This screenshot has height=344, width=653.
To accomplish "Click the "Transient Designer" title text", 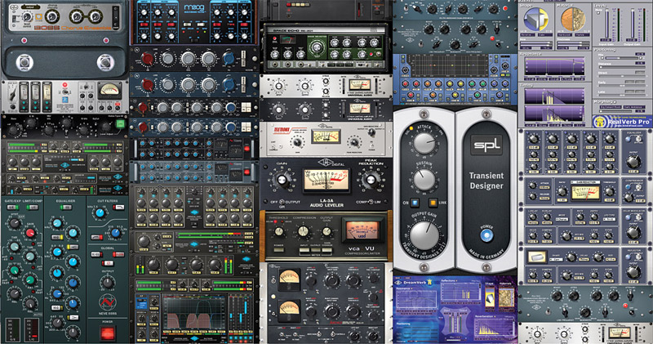I will point(486,181).
